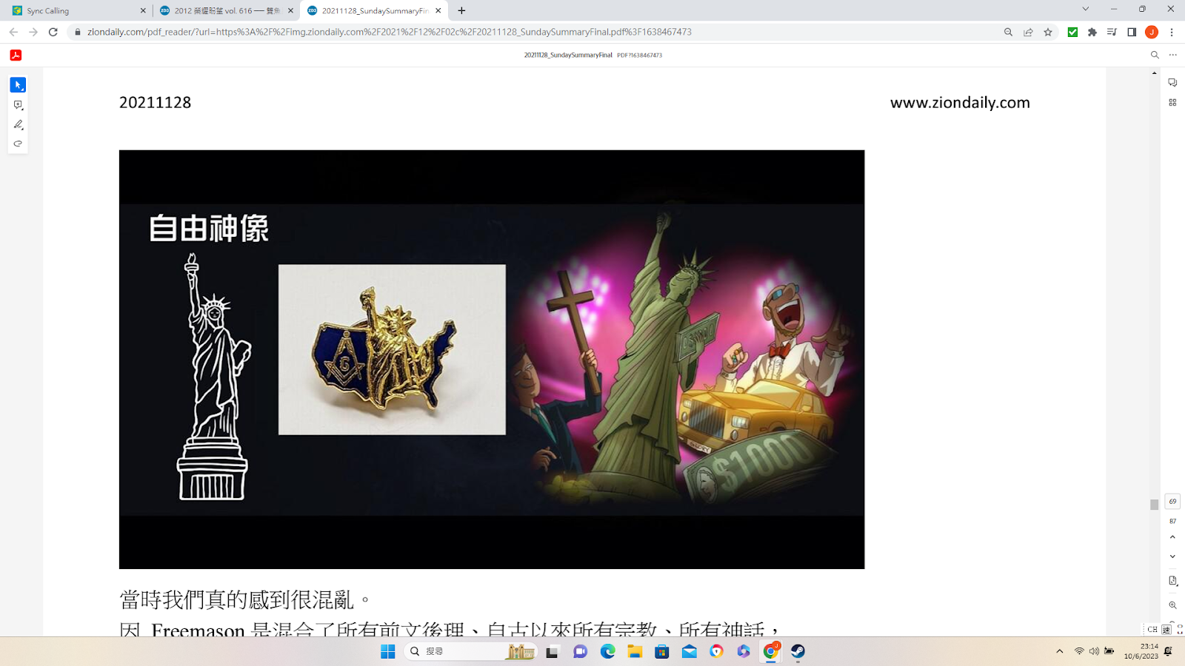The image size is (1185, 666).
Task: Close the 2012 vol. 616 tab
Action: 290,10
